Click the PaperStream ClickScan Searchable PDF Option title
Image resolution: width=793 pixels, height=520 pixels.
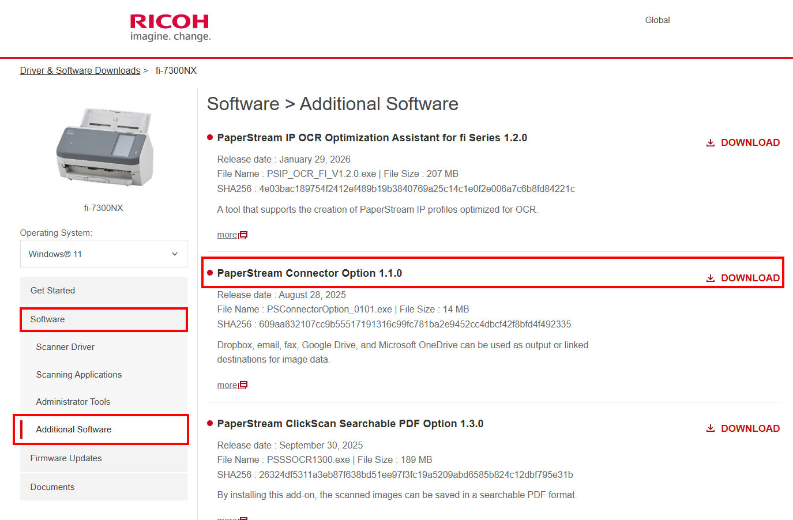coord(350,424)
